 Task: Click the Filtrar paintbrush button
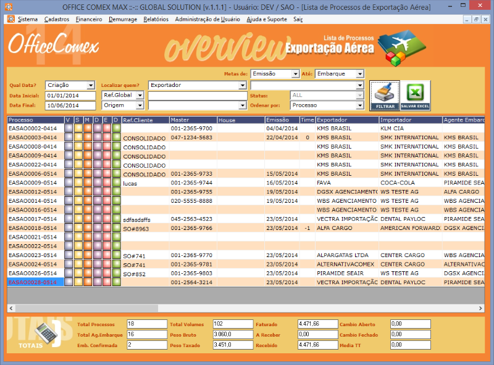coord(385,96)
